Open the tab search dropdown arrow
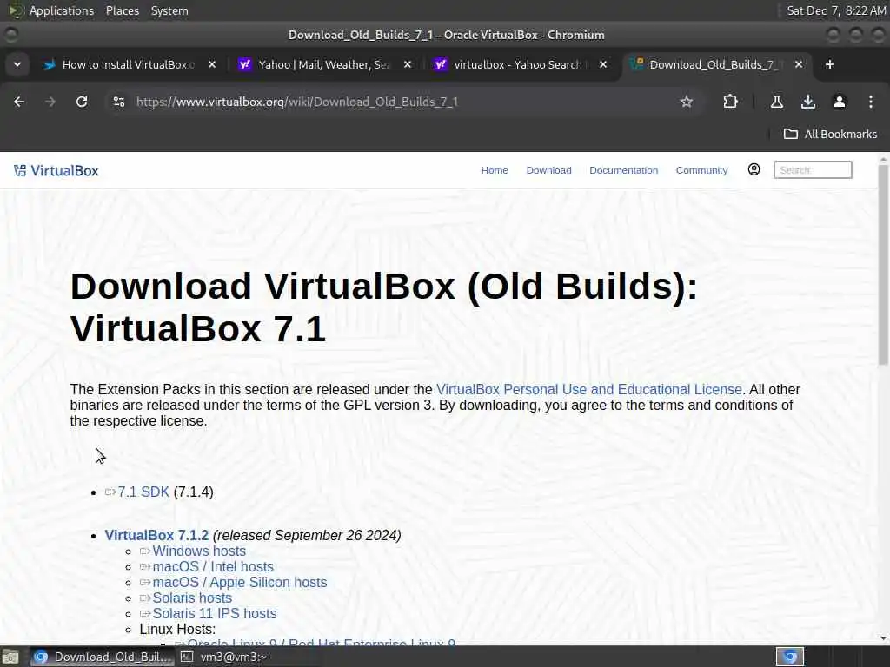Image resolution: width=890 pixels, height=667 pixels. click(17, 64)
